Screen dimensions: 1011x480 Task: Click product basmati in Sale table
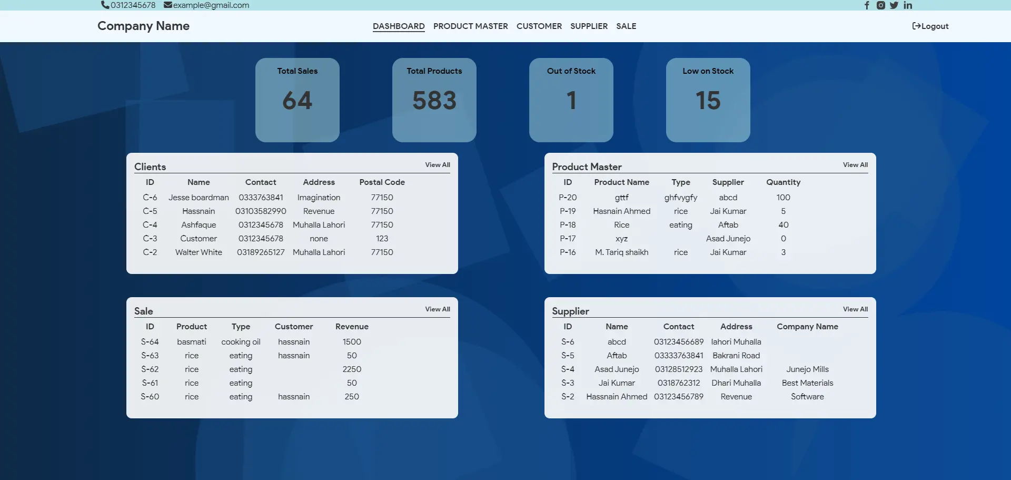192,342
